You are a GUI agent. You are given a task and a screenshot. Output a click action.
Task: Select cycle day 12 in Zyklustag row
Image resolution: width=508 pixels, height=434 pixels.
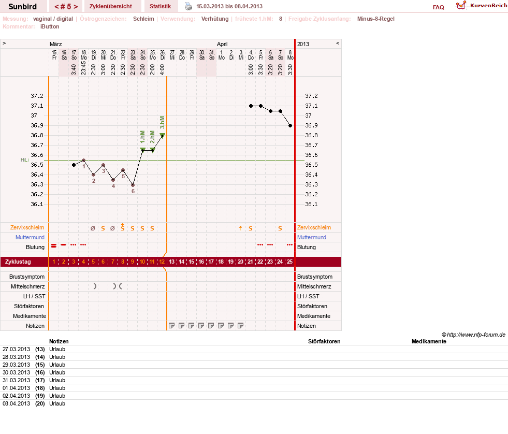162,262
